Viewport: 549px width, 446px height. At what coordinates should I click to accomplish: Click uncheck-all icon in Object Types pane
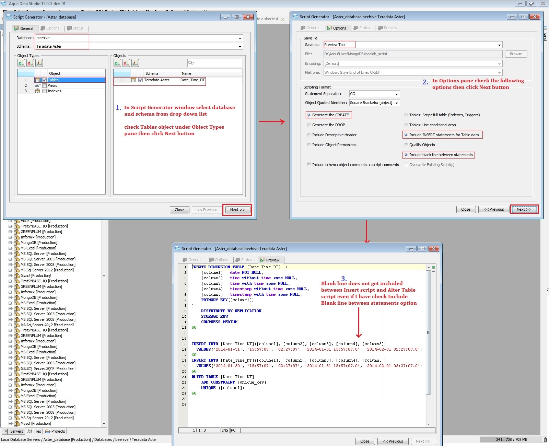(x=30, y=63)
